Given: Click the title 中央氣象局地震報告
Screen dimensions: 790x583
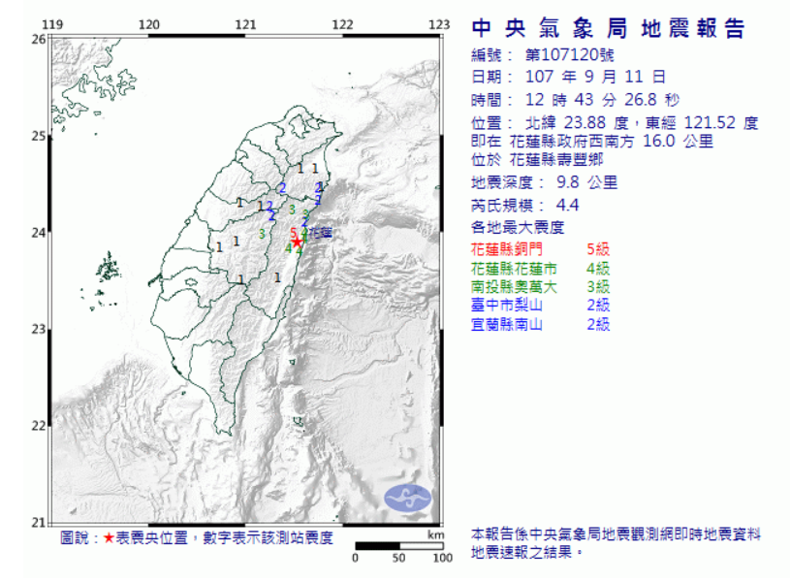Looking at the screenshot, I should point(608,28).
